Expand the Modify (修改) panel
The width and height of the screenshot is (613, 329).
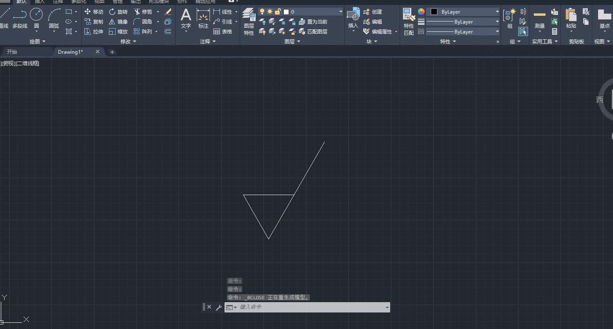click(128, 41)
